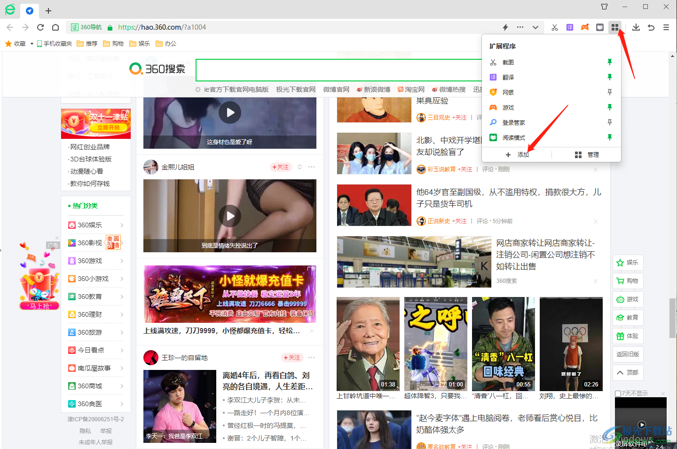Click 管理 to manage extensions
Viewport: 677px width, 449px height.
click(x=587, y=154)
